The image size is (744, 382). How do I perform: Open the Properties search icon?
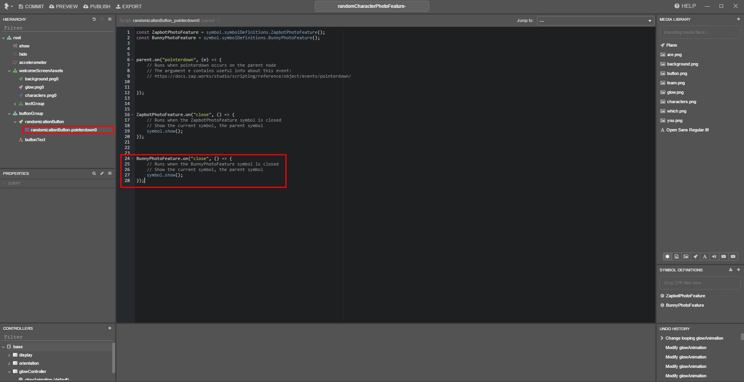[94, 173]
